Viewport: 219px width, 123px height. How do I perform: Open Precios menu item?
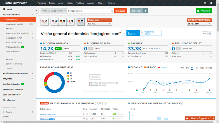(x=52, y=3)
